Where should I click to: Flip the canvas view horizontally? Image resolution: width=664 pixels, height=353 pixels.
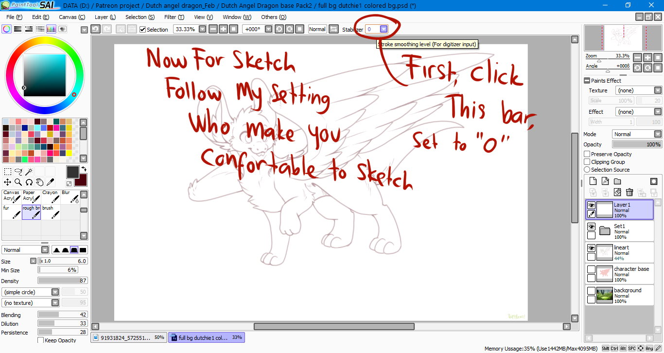[333, 29]
